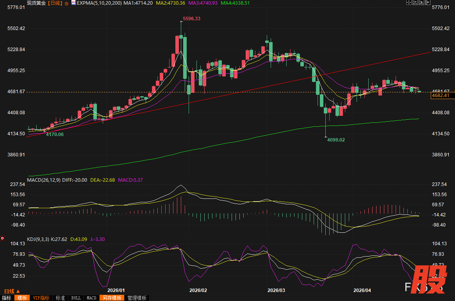Click the scroll-to-chart-end axis icon
Image resolution: width=455 pixels, height=301 pixels.
422,3
